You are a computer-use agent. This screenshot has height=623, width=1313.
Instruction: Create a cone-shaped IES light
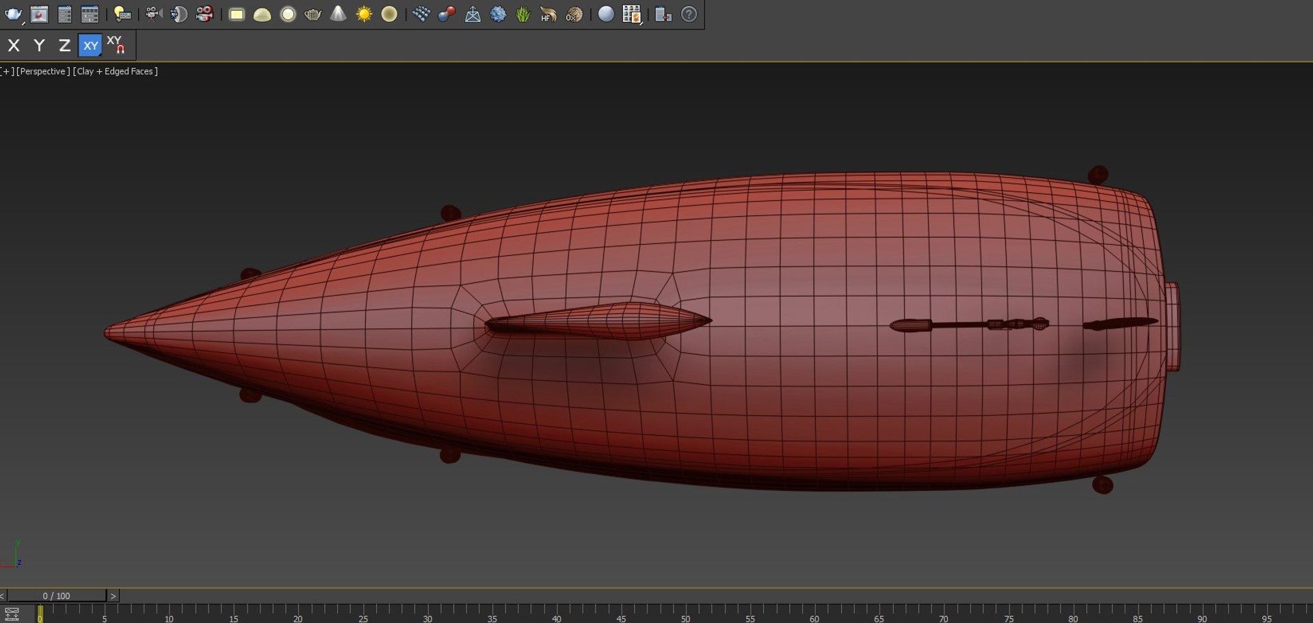(339, 14)
